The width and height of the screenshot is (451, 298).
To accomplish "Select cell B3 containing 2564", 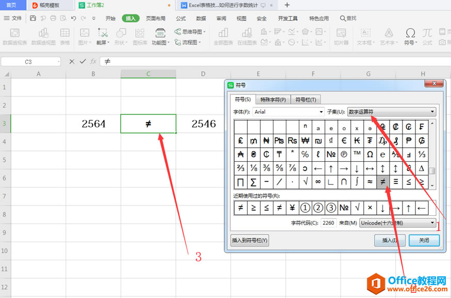I will point(93,124).
